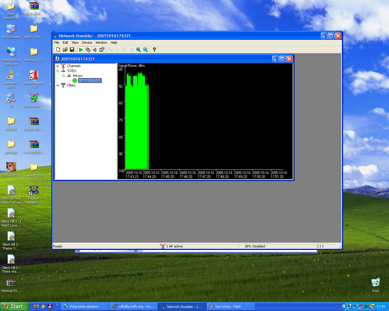Toggle scanning with the green play button
The width and height of the screenshot is (389, 311).
pyautogui.click(x=81, y=50)
